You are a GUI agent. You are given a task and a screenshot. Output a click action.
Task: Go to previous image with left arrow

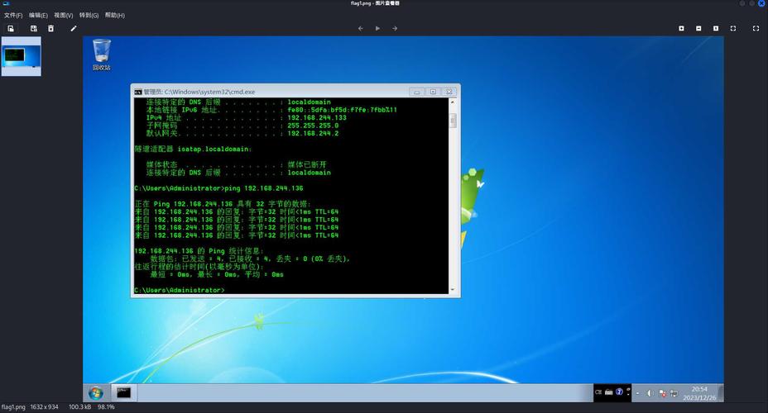coord(361,28)
